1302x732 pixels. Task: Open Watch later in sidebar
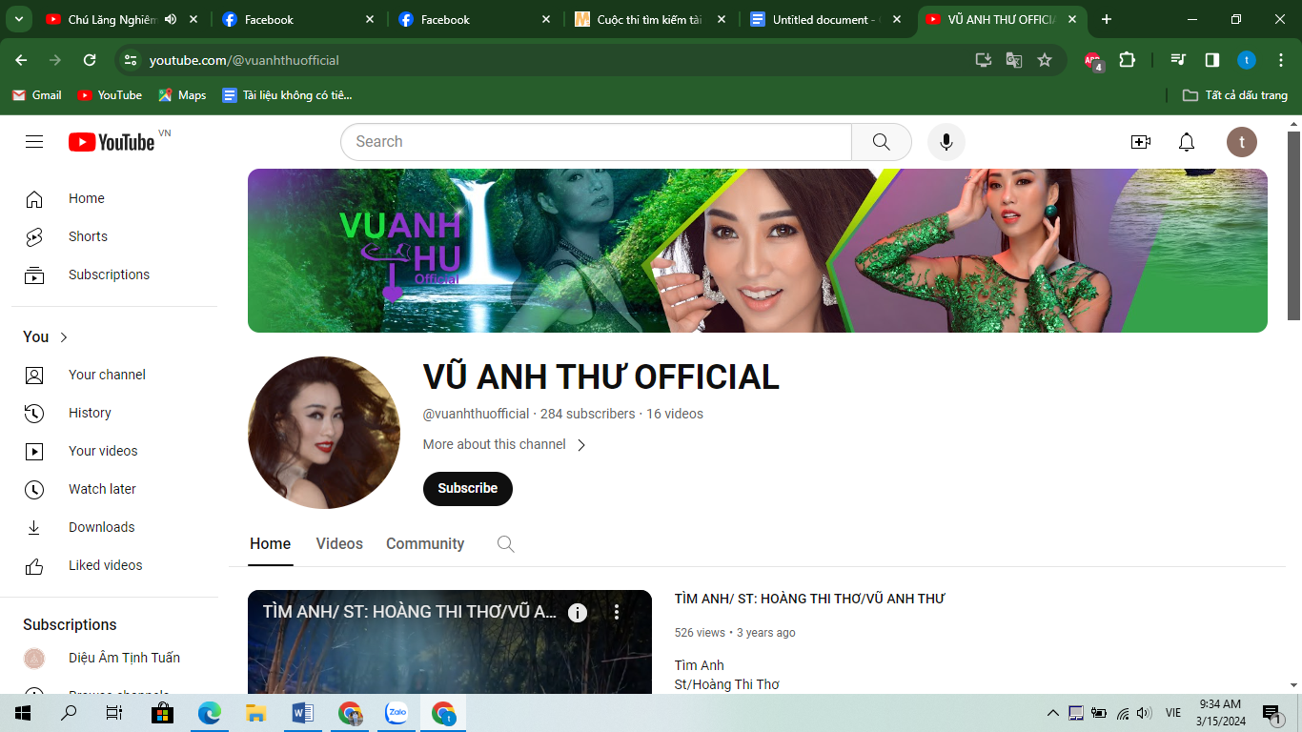tap(114, 489)
